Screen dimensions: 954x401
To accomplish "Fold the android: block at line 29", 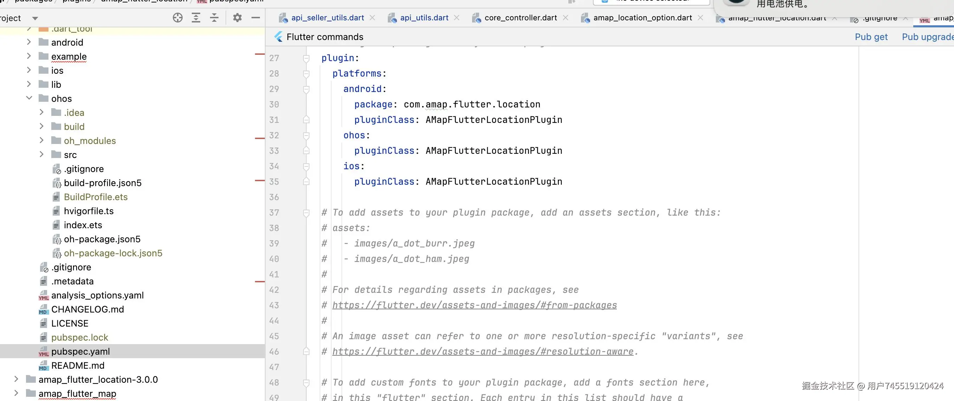I will [306, 89].
